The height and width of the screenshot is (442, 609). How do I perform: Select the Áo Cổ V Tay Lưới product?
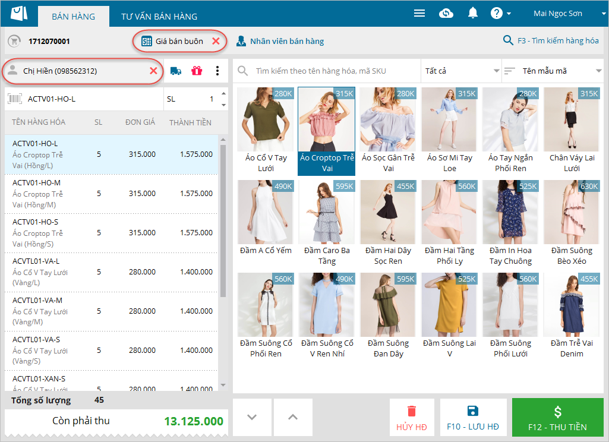[x=266, y=131]
